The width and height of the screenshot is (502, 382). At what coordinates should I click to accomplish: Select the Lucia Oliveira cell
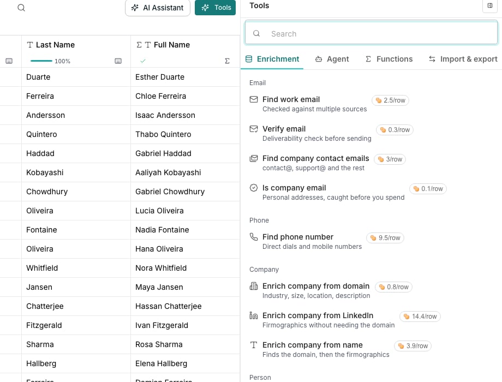tap(185, 211)
